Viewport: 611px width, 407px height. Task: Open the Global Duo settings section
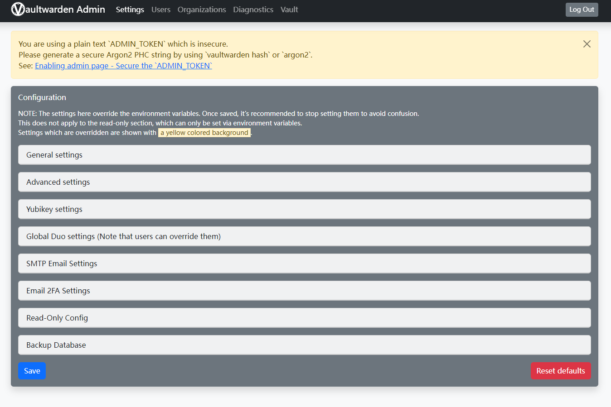point(304,236)
